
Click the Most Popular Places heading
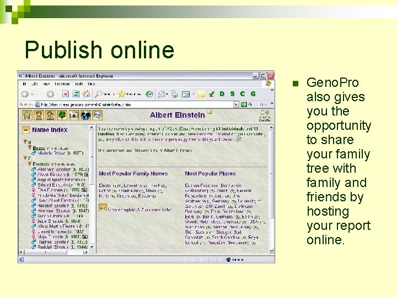point(210,173)
